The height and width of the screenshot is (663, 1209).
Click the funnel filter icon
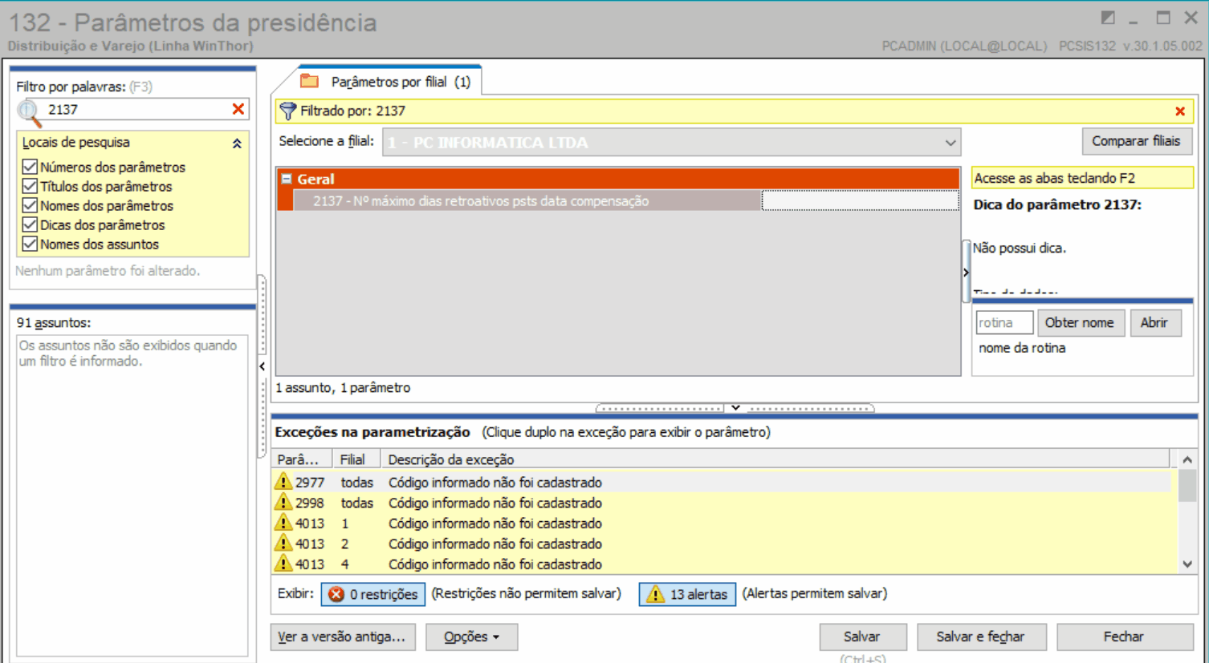pos(287,111)
